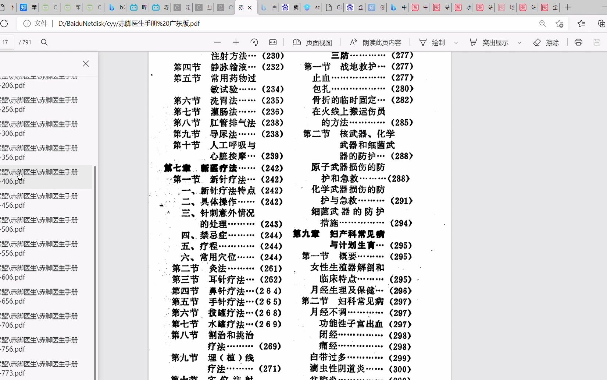Close the left sidebar panel with X
The height and width of the screenshot is (380, 607).
click(x=86, y=63)
